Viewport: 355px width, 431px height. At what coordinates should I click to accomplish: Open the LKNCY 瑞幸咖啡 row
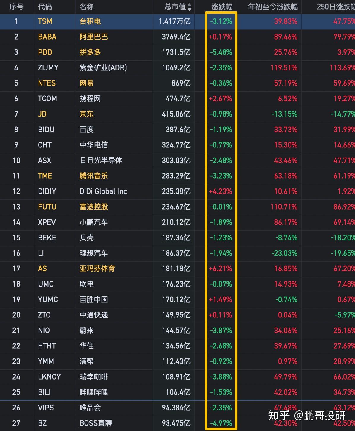click(x=89, y=377)
